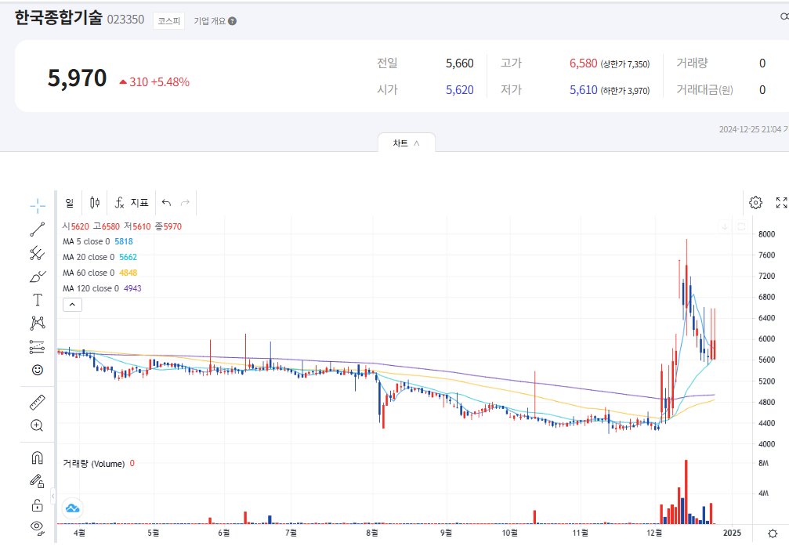Screen dimensions: 789x546
Task: Click the pane maximize icon
Action: [741, 226]
